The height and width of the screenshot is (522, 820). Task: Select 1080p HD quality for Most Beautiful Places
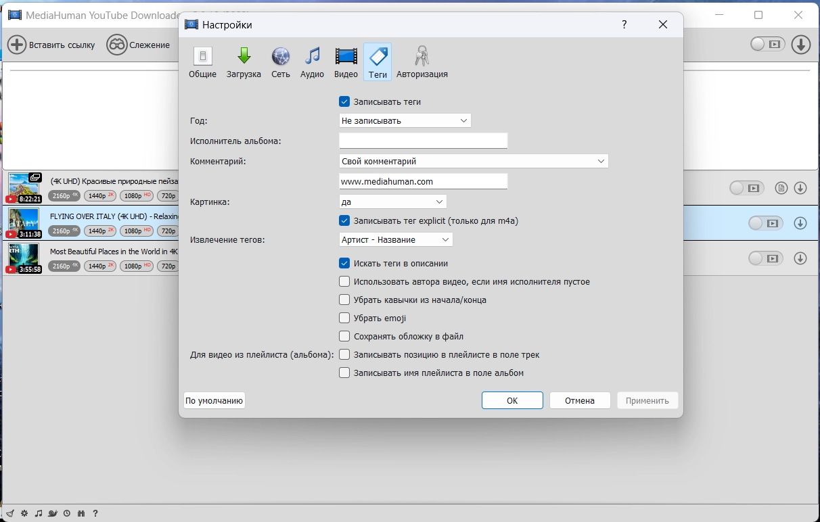pyautogui.click(x=137, y=266)
